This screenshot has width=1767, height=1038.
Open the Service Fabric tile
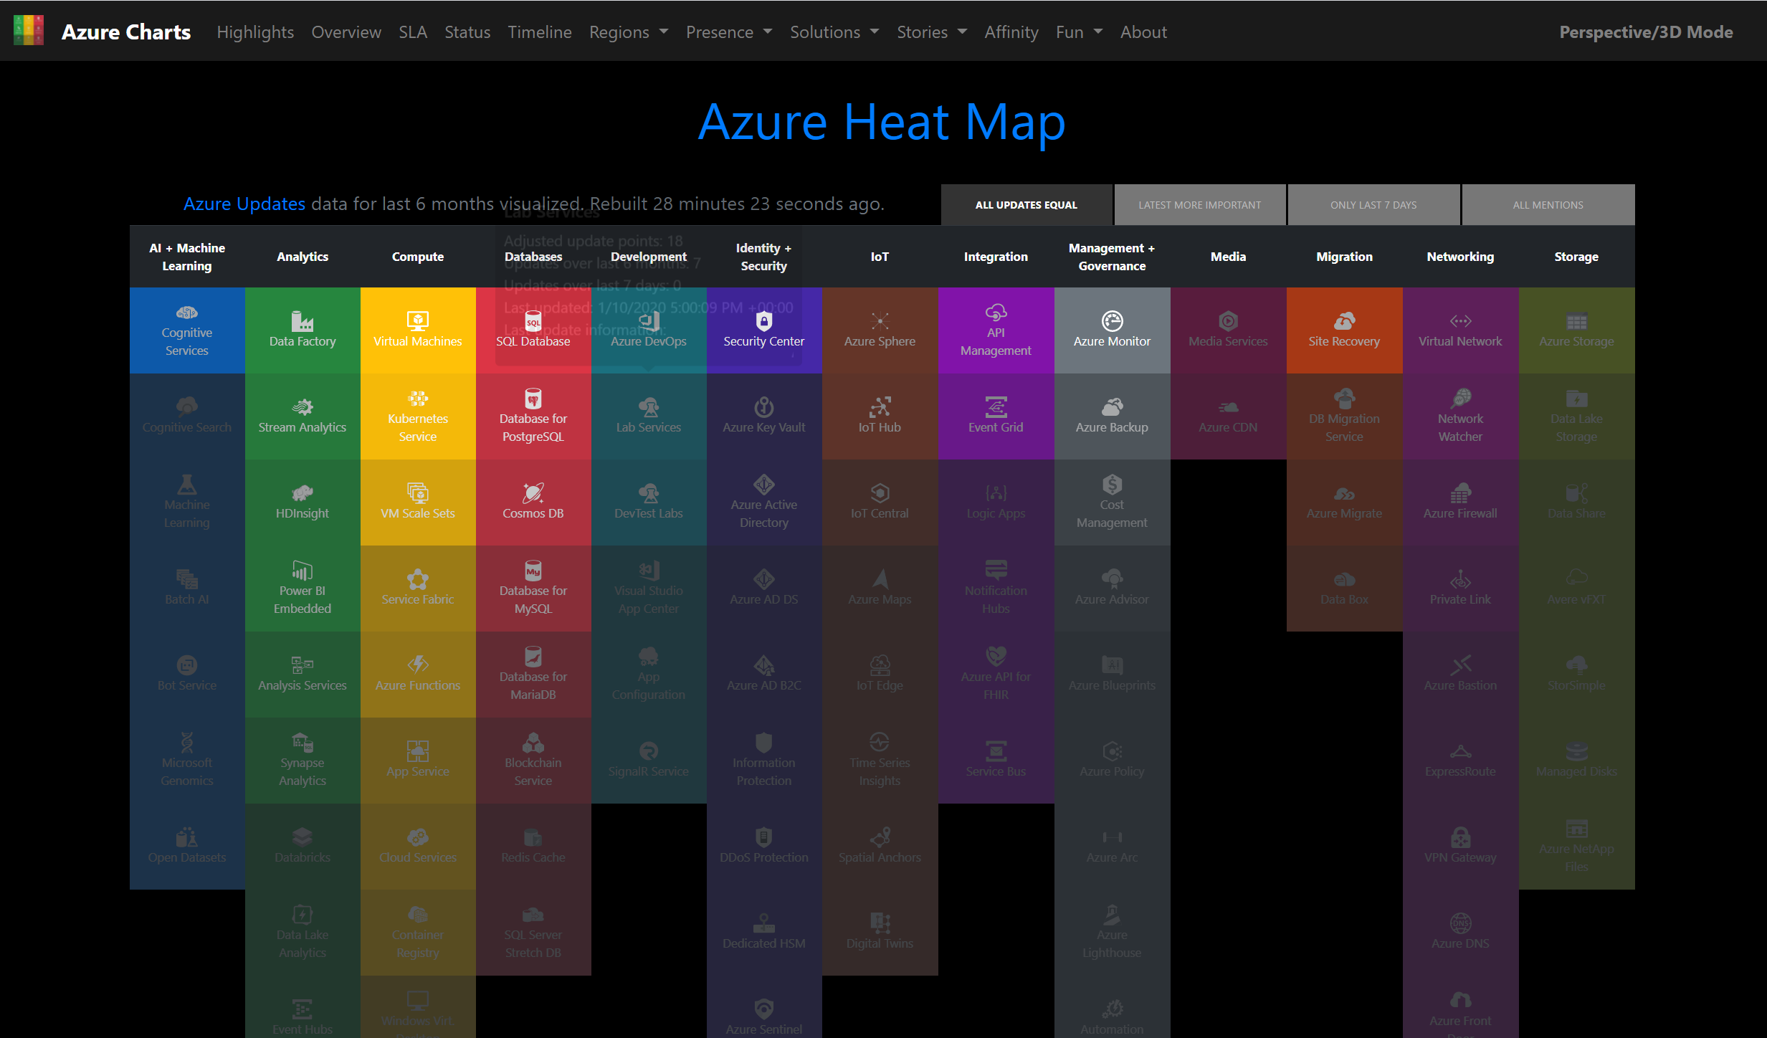pos(418,589)
